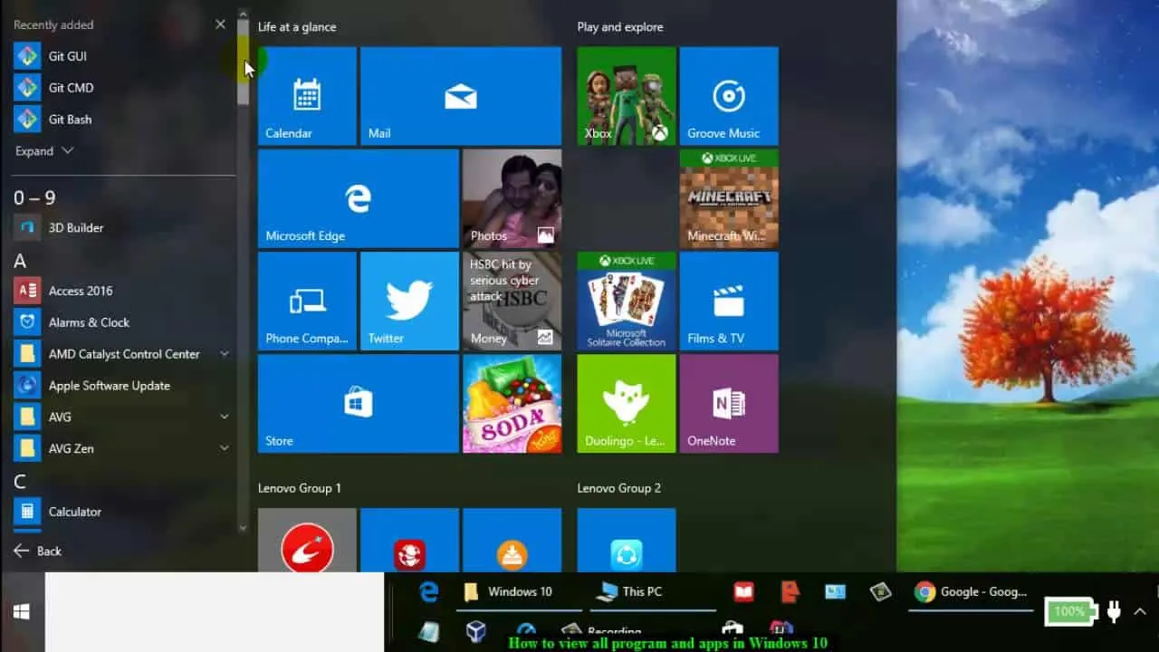The width and height of the screenshot is (1159, 652).
Task: Launch Groove Music
Action: [x=728, y=95]
